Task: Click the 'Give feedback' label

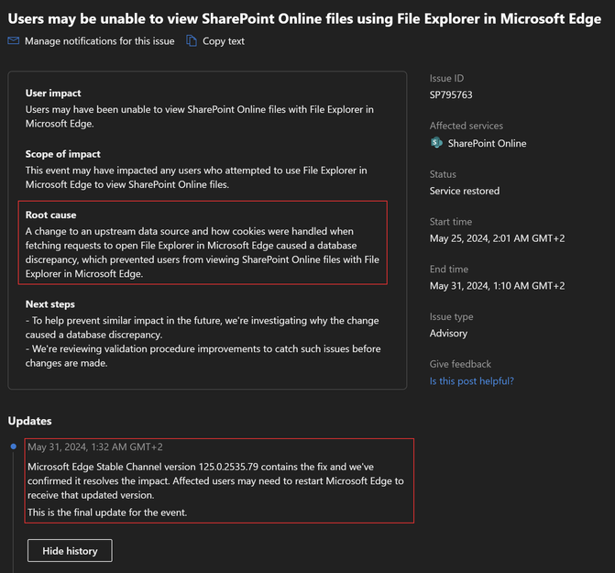Action: (460, 364)
